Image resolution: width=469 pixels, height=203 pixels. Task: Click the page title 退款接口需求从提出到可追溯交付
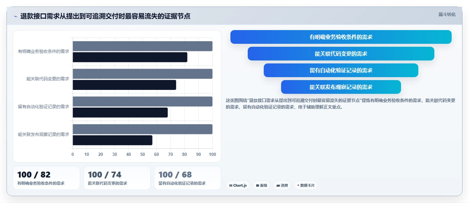[105, 16]
